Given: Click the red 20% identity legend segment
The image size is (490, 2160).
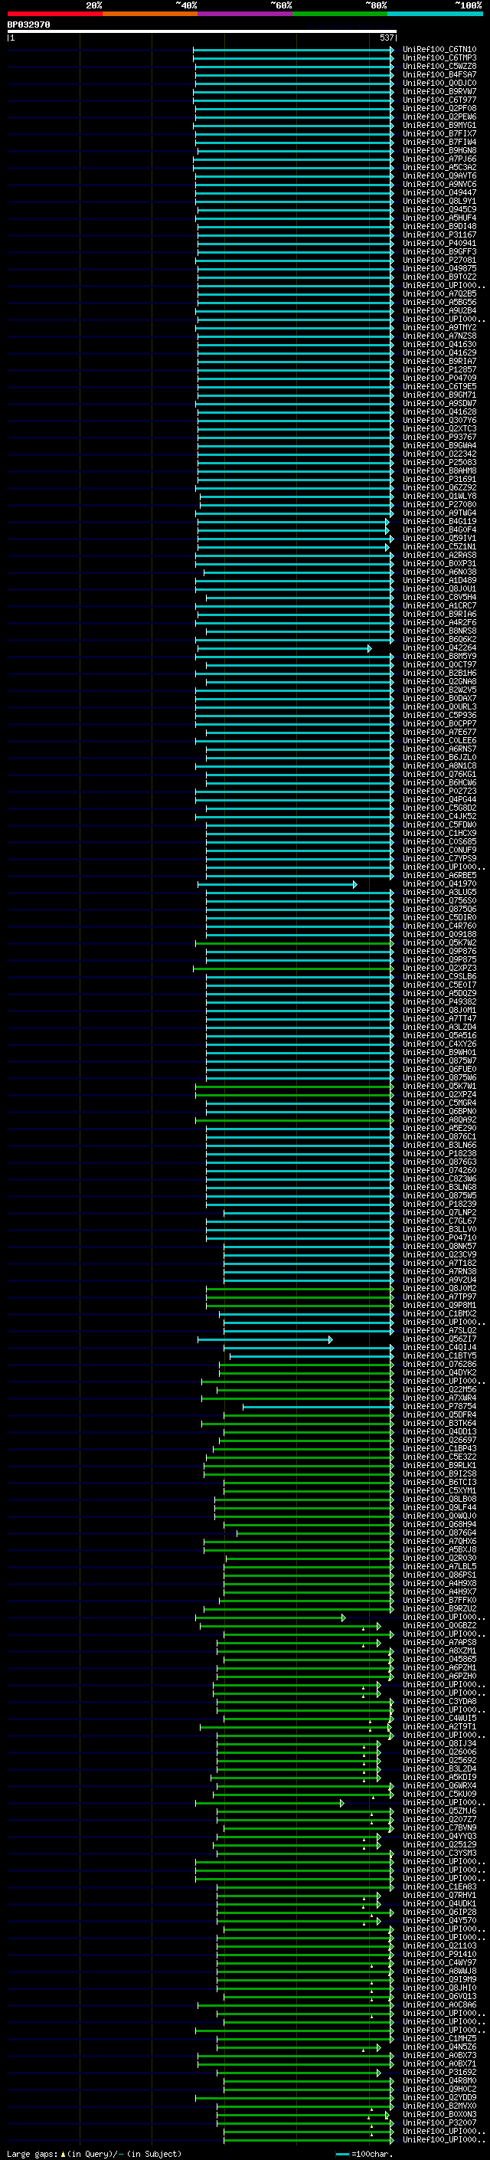Looking at the screenshot, I should click(x=54, y=14).
